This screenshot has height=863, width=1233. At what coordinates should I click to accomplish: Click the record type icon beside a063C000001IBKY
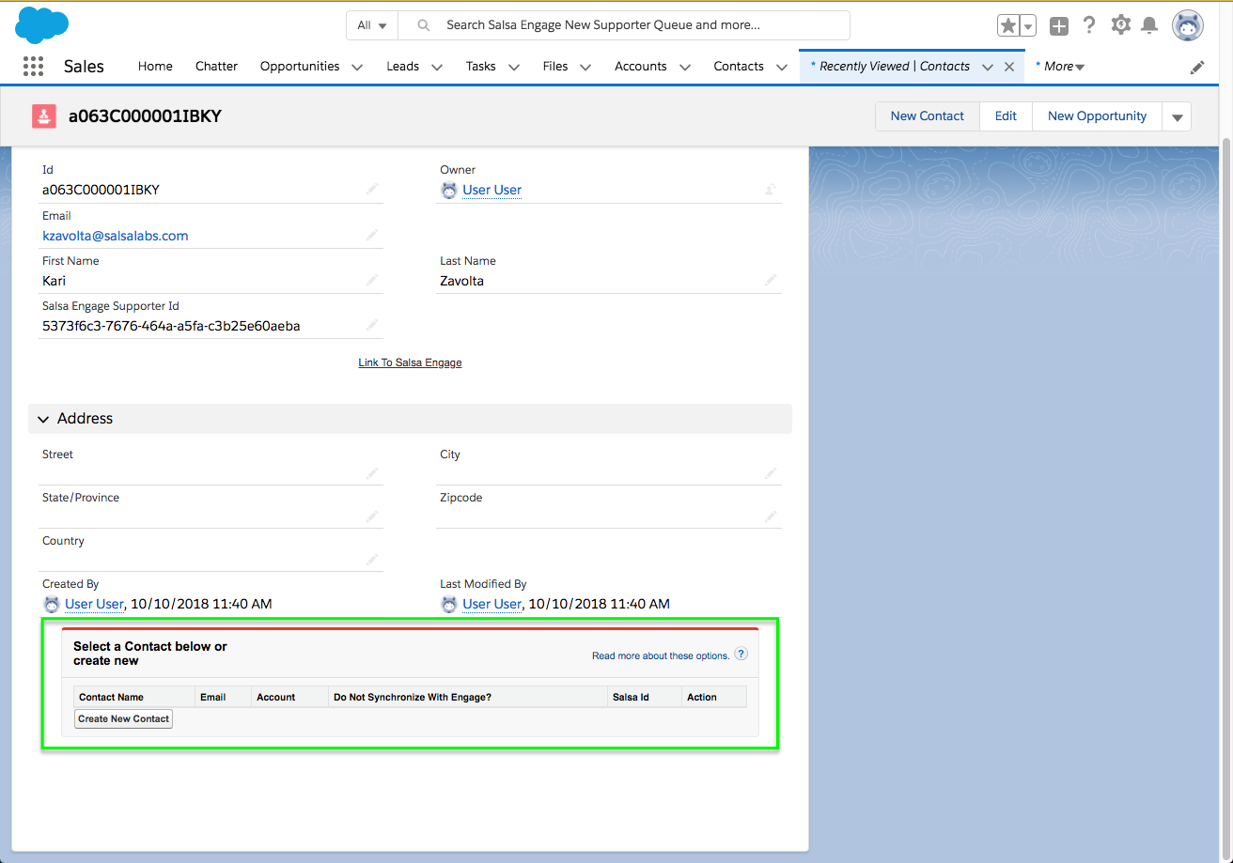tap(44, 116)
